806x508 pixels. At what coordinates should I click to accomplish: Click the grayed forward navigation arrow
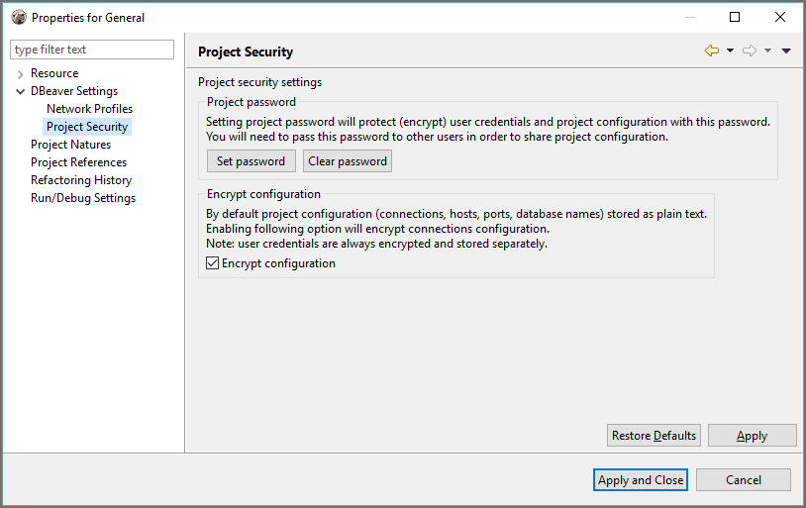coord(750,51)
